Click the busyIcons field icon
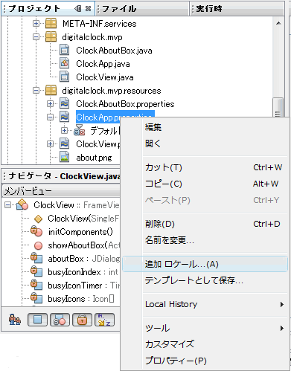 tap(36, 298)
